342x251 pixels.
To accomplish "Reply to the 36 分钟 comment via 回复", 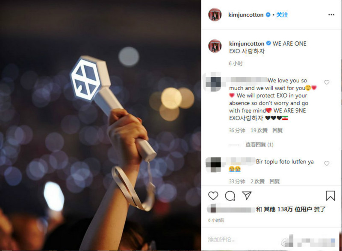I will tap(277, 130).
